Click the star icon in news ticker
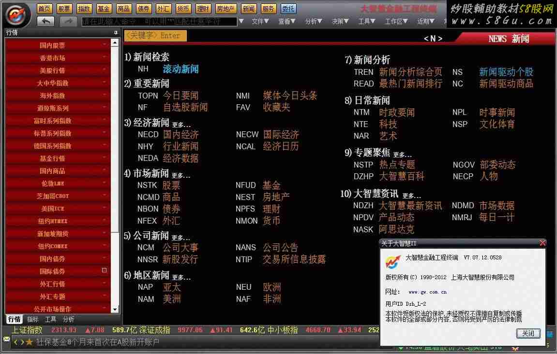This screenshot has width=557, height=354. [x=29, y=342]
